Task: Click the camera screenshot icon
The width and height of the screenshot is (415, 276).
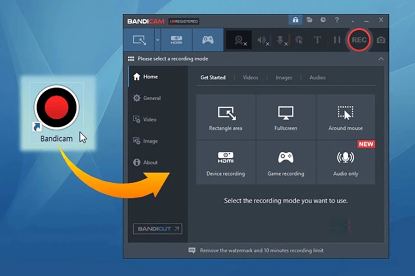Action: [x=381, y=40]
